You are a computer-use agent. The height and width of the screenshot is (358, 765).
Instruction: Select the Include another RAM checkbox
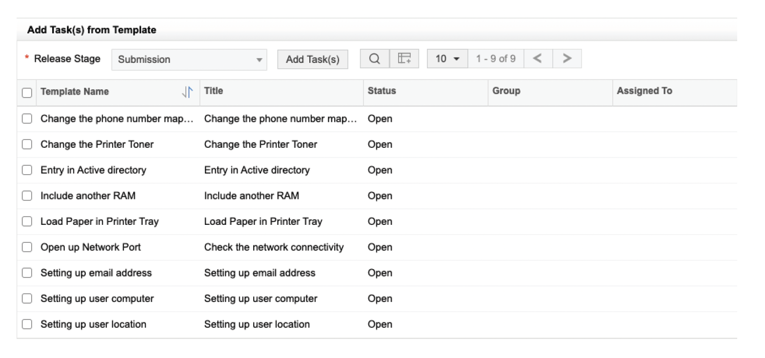tap(27, 196)
